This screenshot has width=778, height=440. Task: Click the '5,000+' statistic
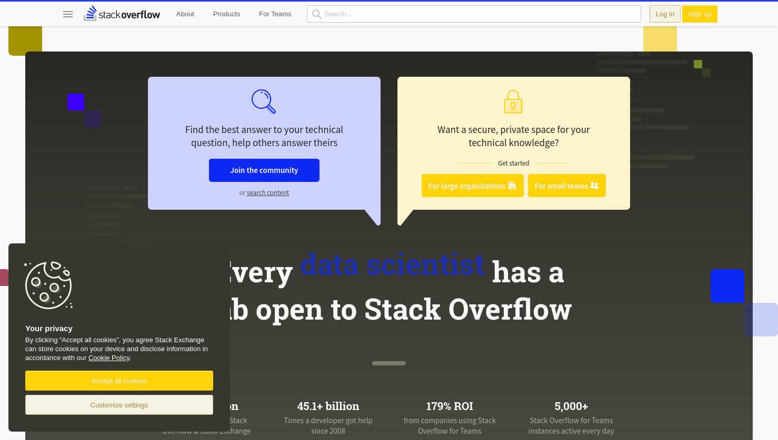[571, 406]
